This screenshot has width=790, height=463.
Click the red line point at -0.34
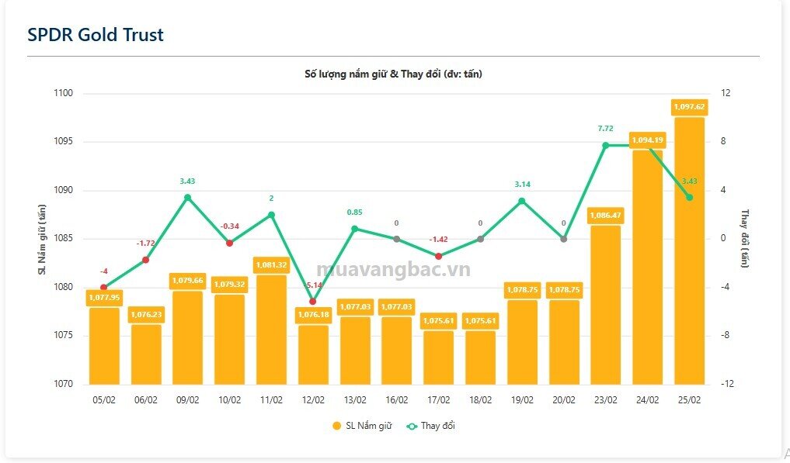(230, 243)
